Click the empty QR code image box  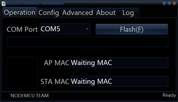pos(22,72)
